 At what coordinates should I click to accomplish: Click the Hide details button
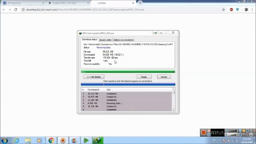point(94,77)
